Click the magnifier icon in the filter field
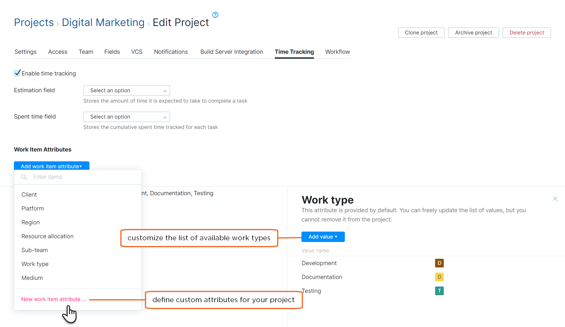The height and width of the screenshot is (327, 565). pyautogui.click(x=24, y=177)
